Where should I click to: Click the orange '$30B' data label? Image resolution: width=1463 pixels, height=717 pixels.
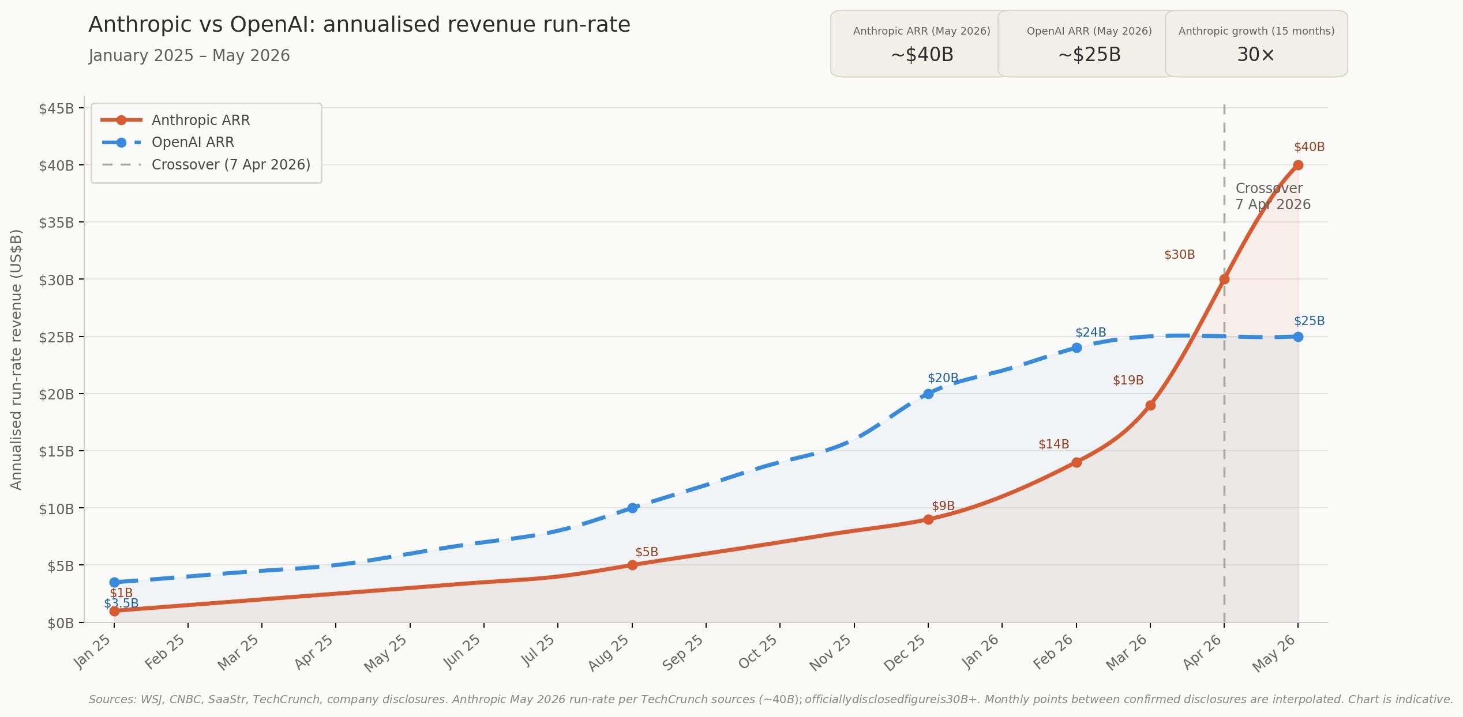[1179, 255]
